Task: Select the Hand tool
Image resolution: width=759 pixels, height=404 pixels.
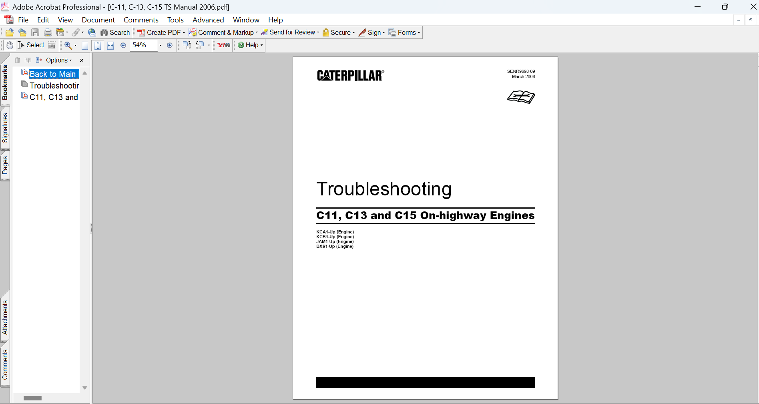Action: pyautogui.click(x=10, y=45)
